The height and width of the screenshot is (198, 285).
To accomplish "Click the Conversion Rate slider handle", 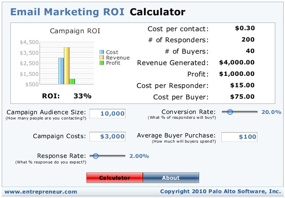I will pyautogui.click(x=230, y=112).
